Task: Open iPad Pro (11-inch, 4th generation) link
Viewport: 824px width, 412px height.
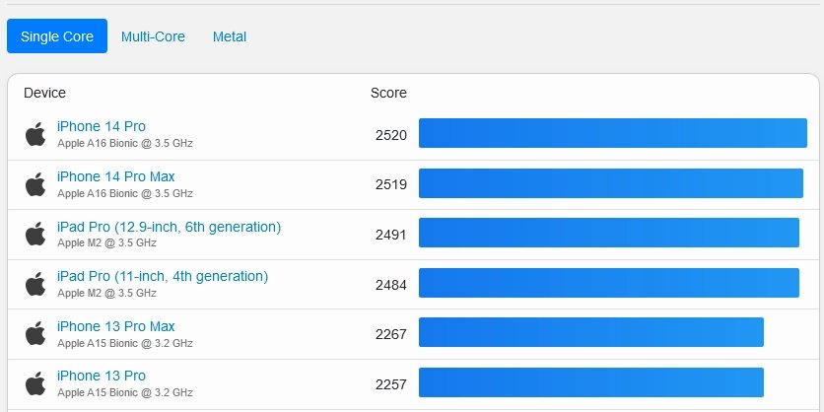Action: pos(163,276)
